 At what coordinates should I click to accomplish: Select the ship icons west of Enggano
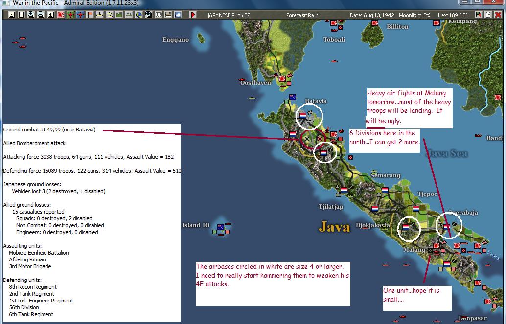pyautogui.click(x=19, y=42)
